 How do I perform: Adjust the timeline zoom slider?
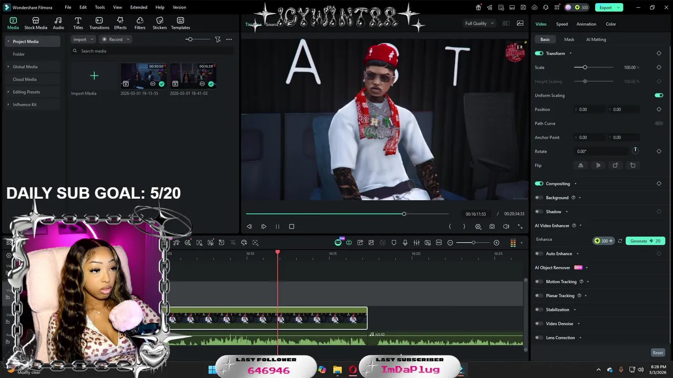point(473,243)
